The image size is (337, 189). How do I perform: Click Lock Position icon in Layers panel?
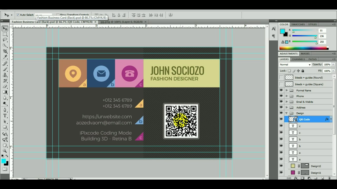(x=298, y=71)
